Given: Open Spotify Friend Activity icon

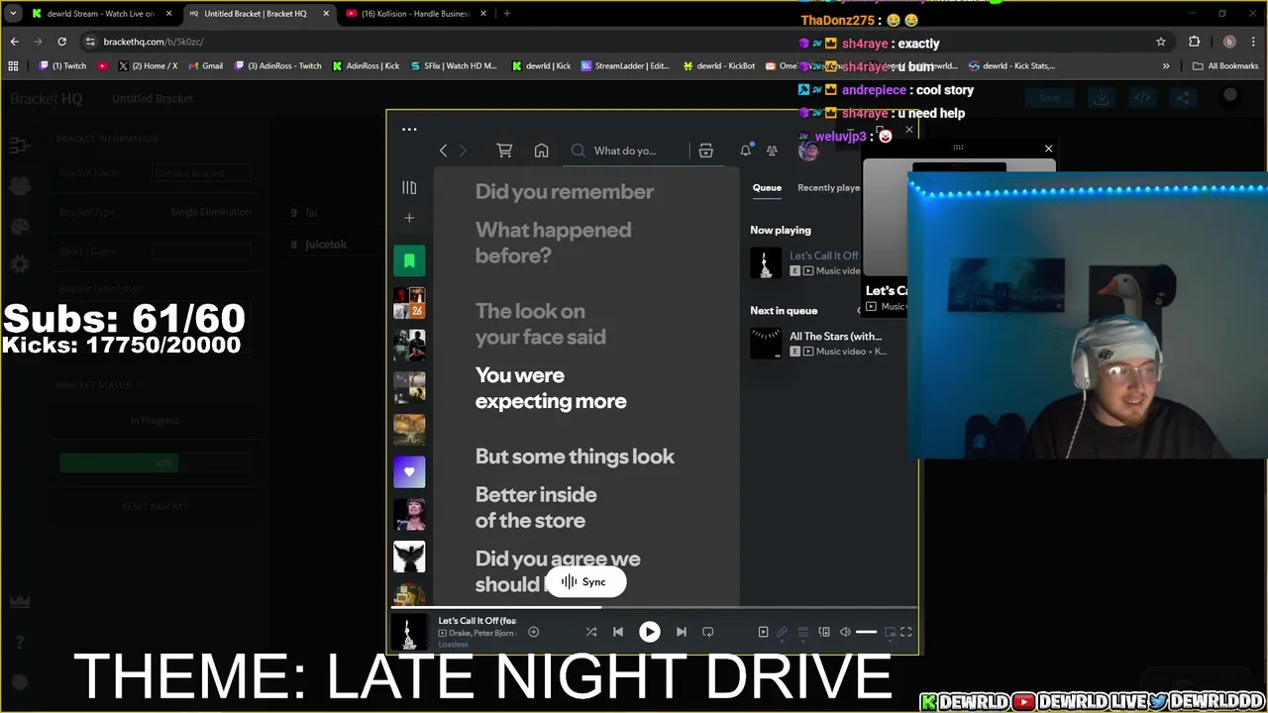Looking at the screenshot, I should pyautogui.click(x=772, y=151).
